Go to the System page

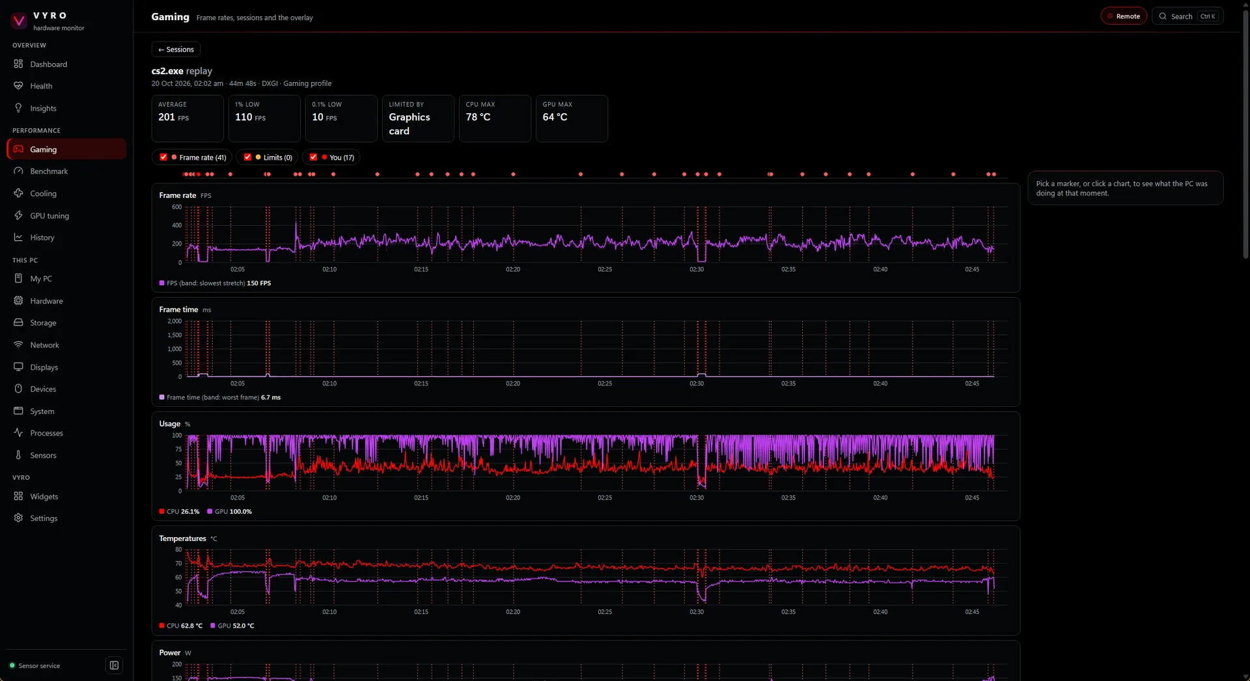66,411
